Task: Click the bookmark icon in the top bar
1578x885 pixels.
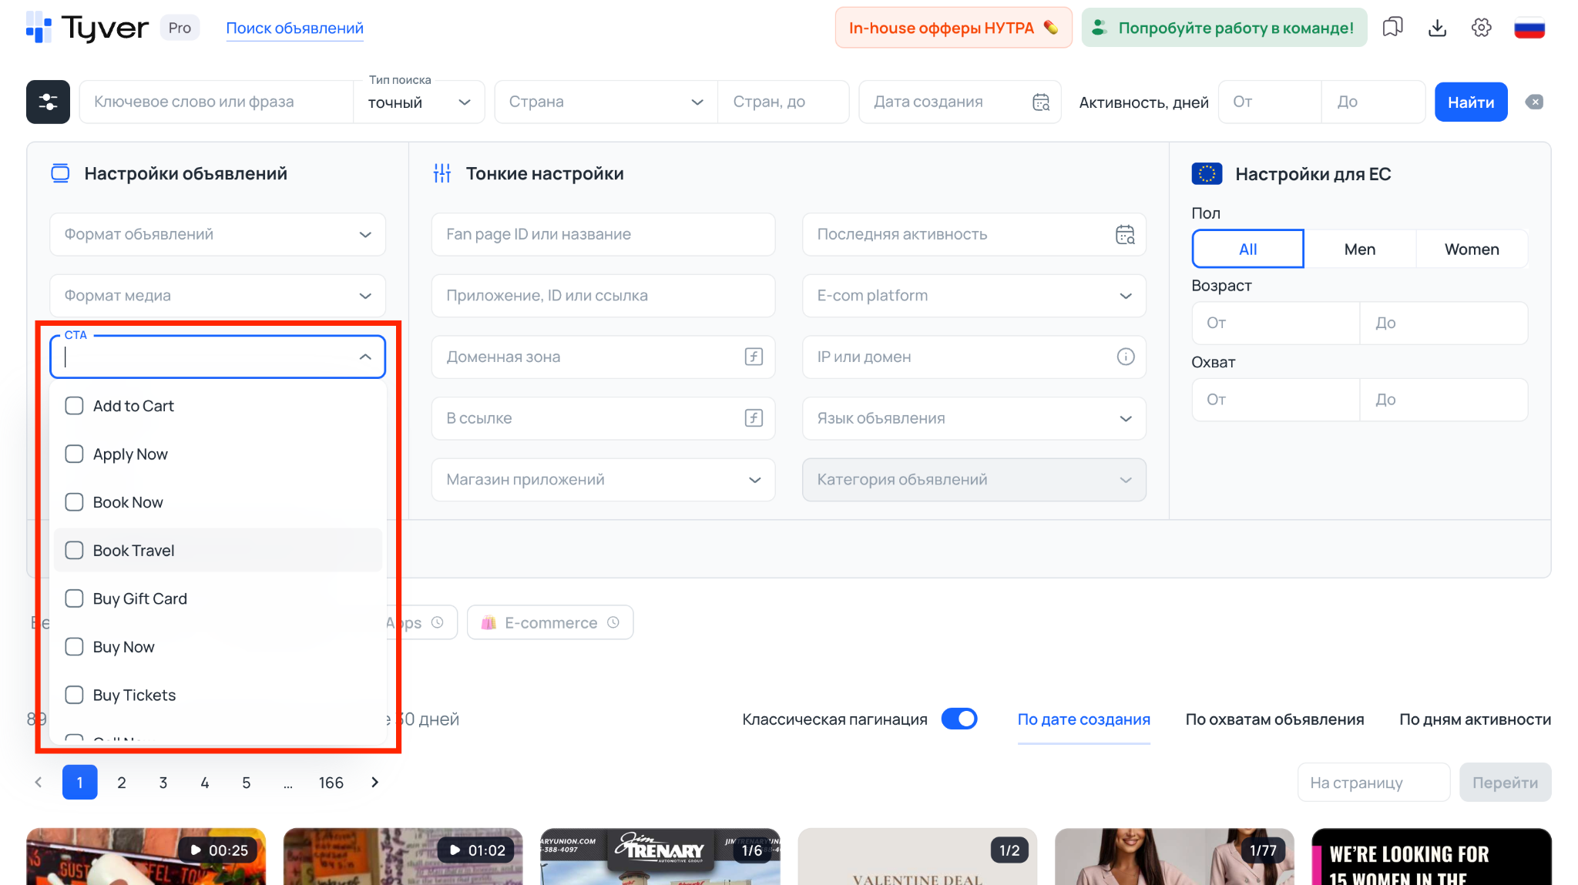Action: 1392,27
